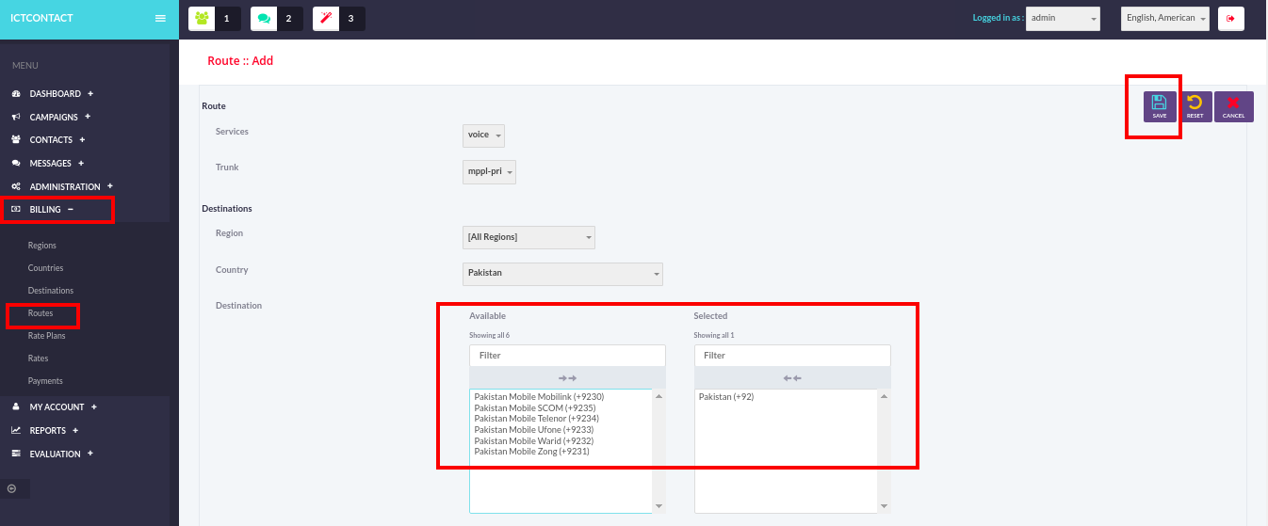Open Rates under Billing
The image size is (1268, 526).
pyautogui.click(x=39, y=359)
